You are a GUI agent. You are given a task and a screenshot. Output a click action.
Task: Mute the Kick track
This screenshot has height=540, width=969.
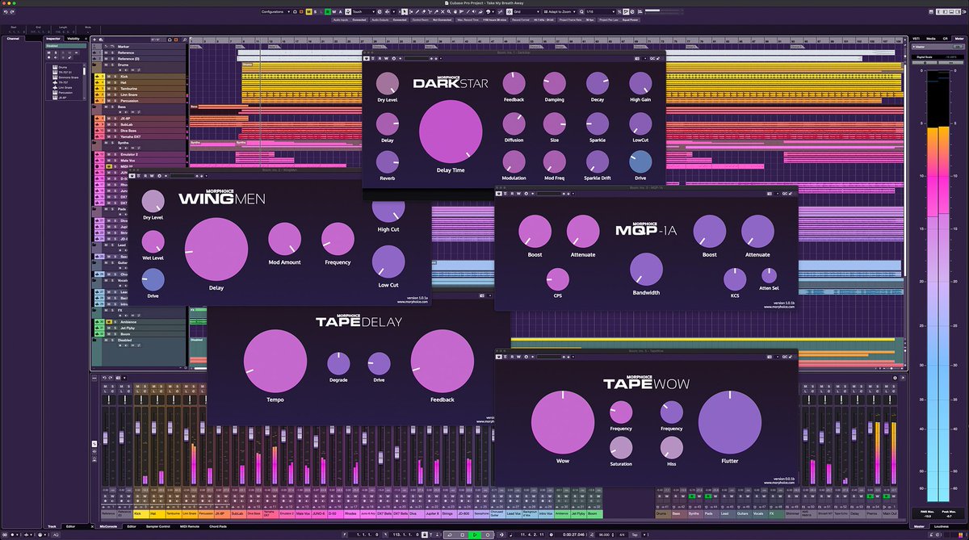tap(108, 77)
